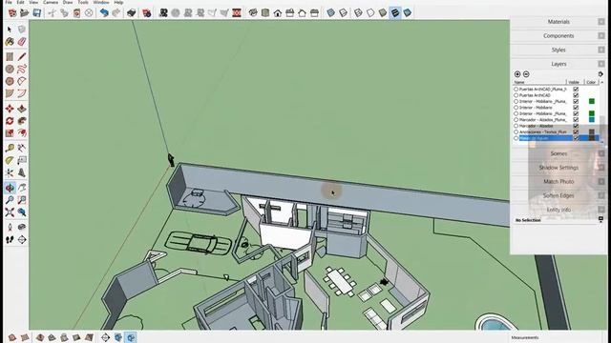Open the Print toolbar icon
This screenshot has height=343, width=611.
(132, 12)
